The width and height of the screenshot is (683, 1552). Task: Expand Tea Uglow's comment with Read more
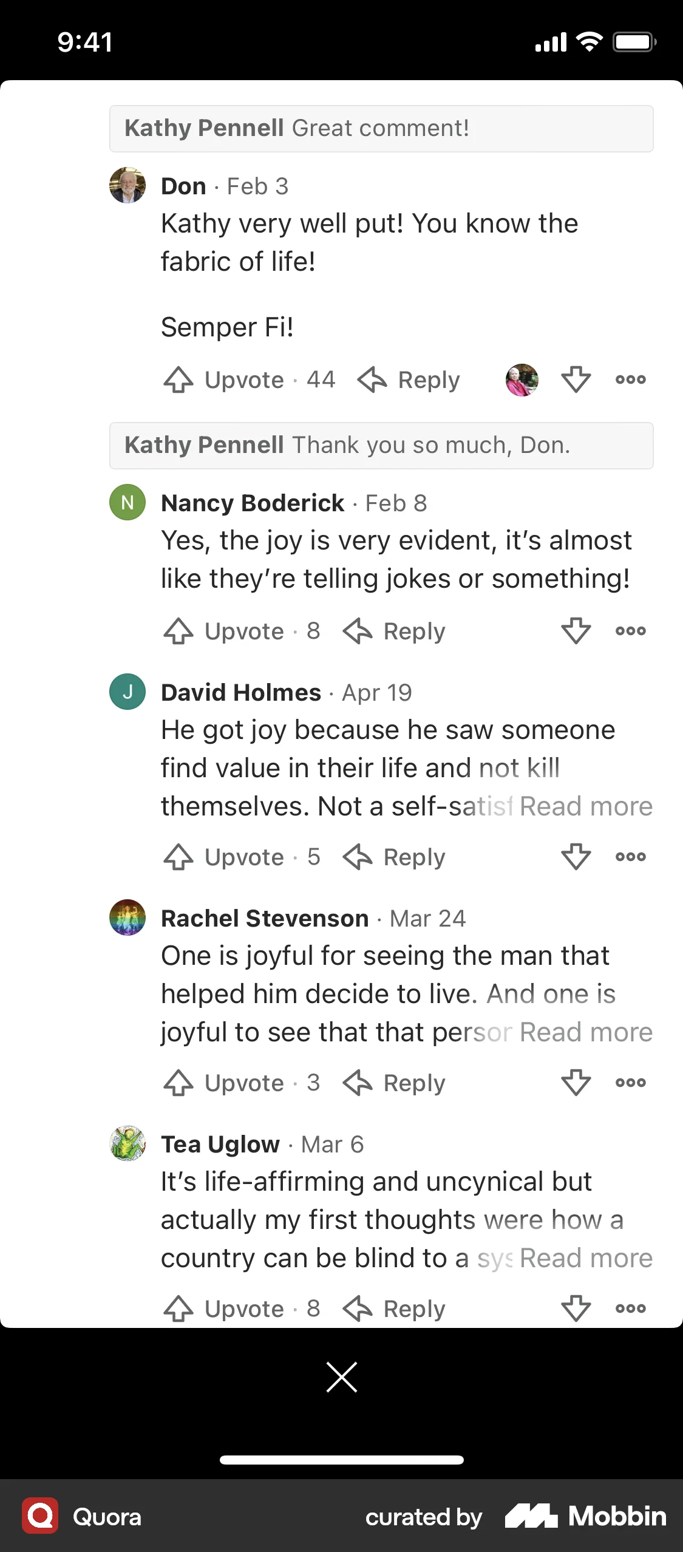click(x=586, y=1258)
